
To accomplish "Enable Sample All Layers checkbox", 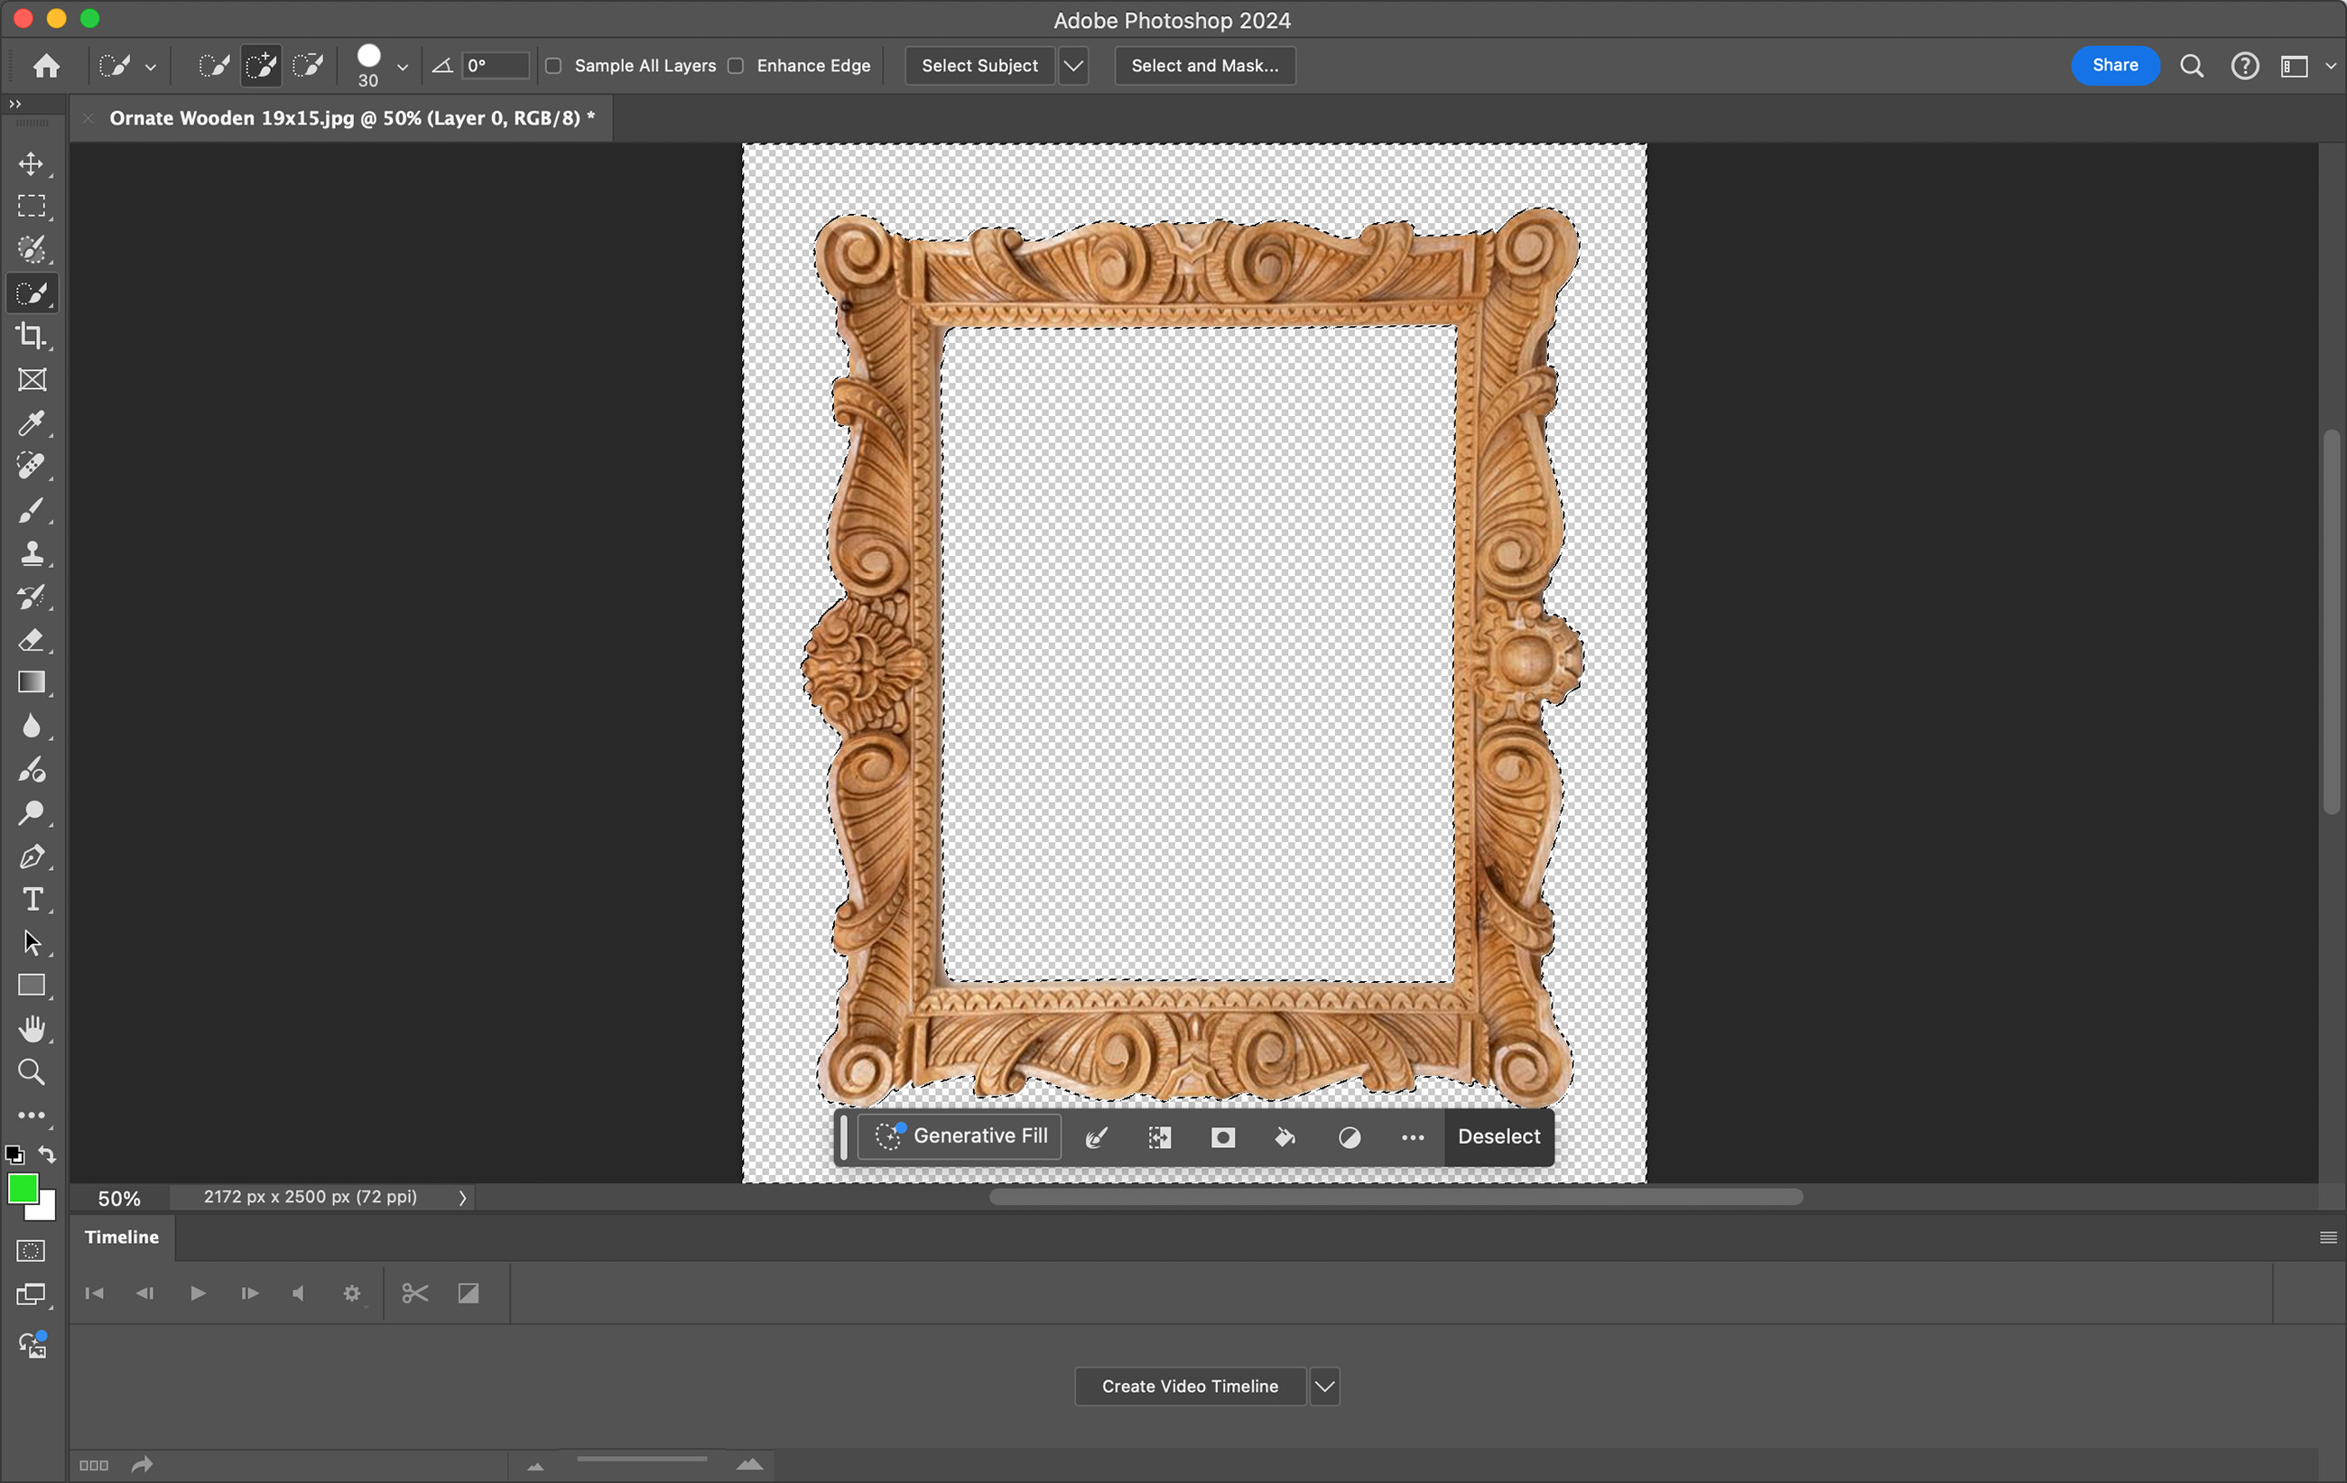I will tap(552, 65).
